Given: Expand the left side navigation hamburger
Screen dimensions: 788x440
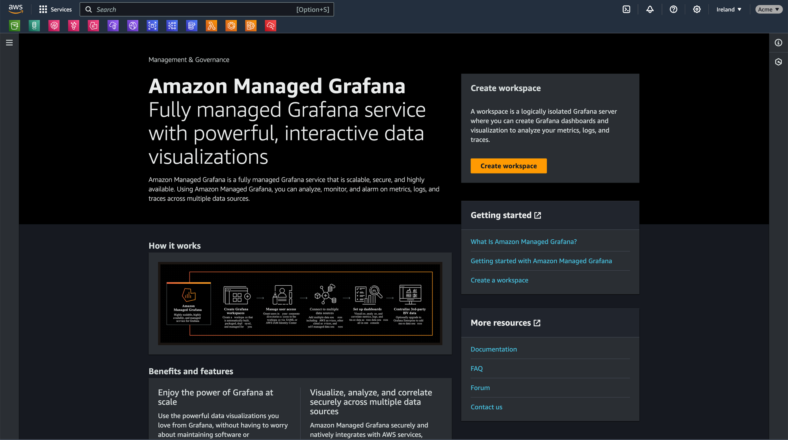Looking at the screenshot, I should pos(9,43).
